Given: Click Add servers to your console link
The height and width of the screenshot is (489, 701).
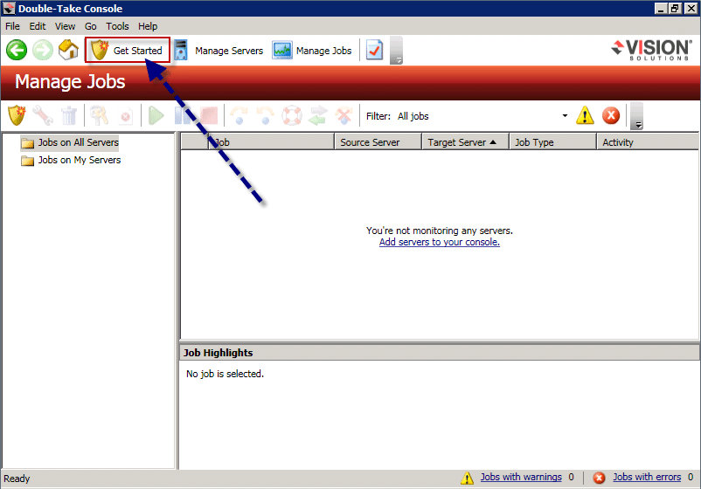Looking at the screenshot, I should (x=439, y=243).
